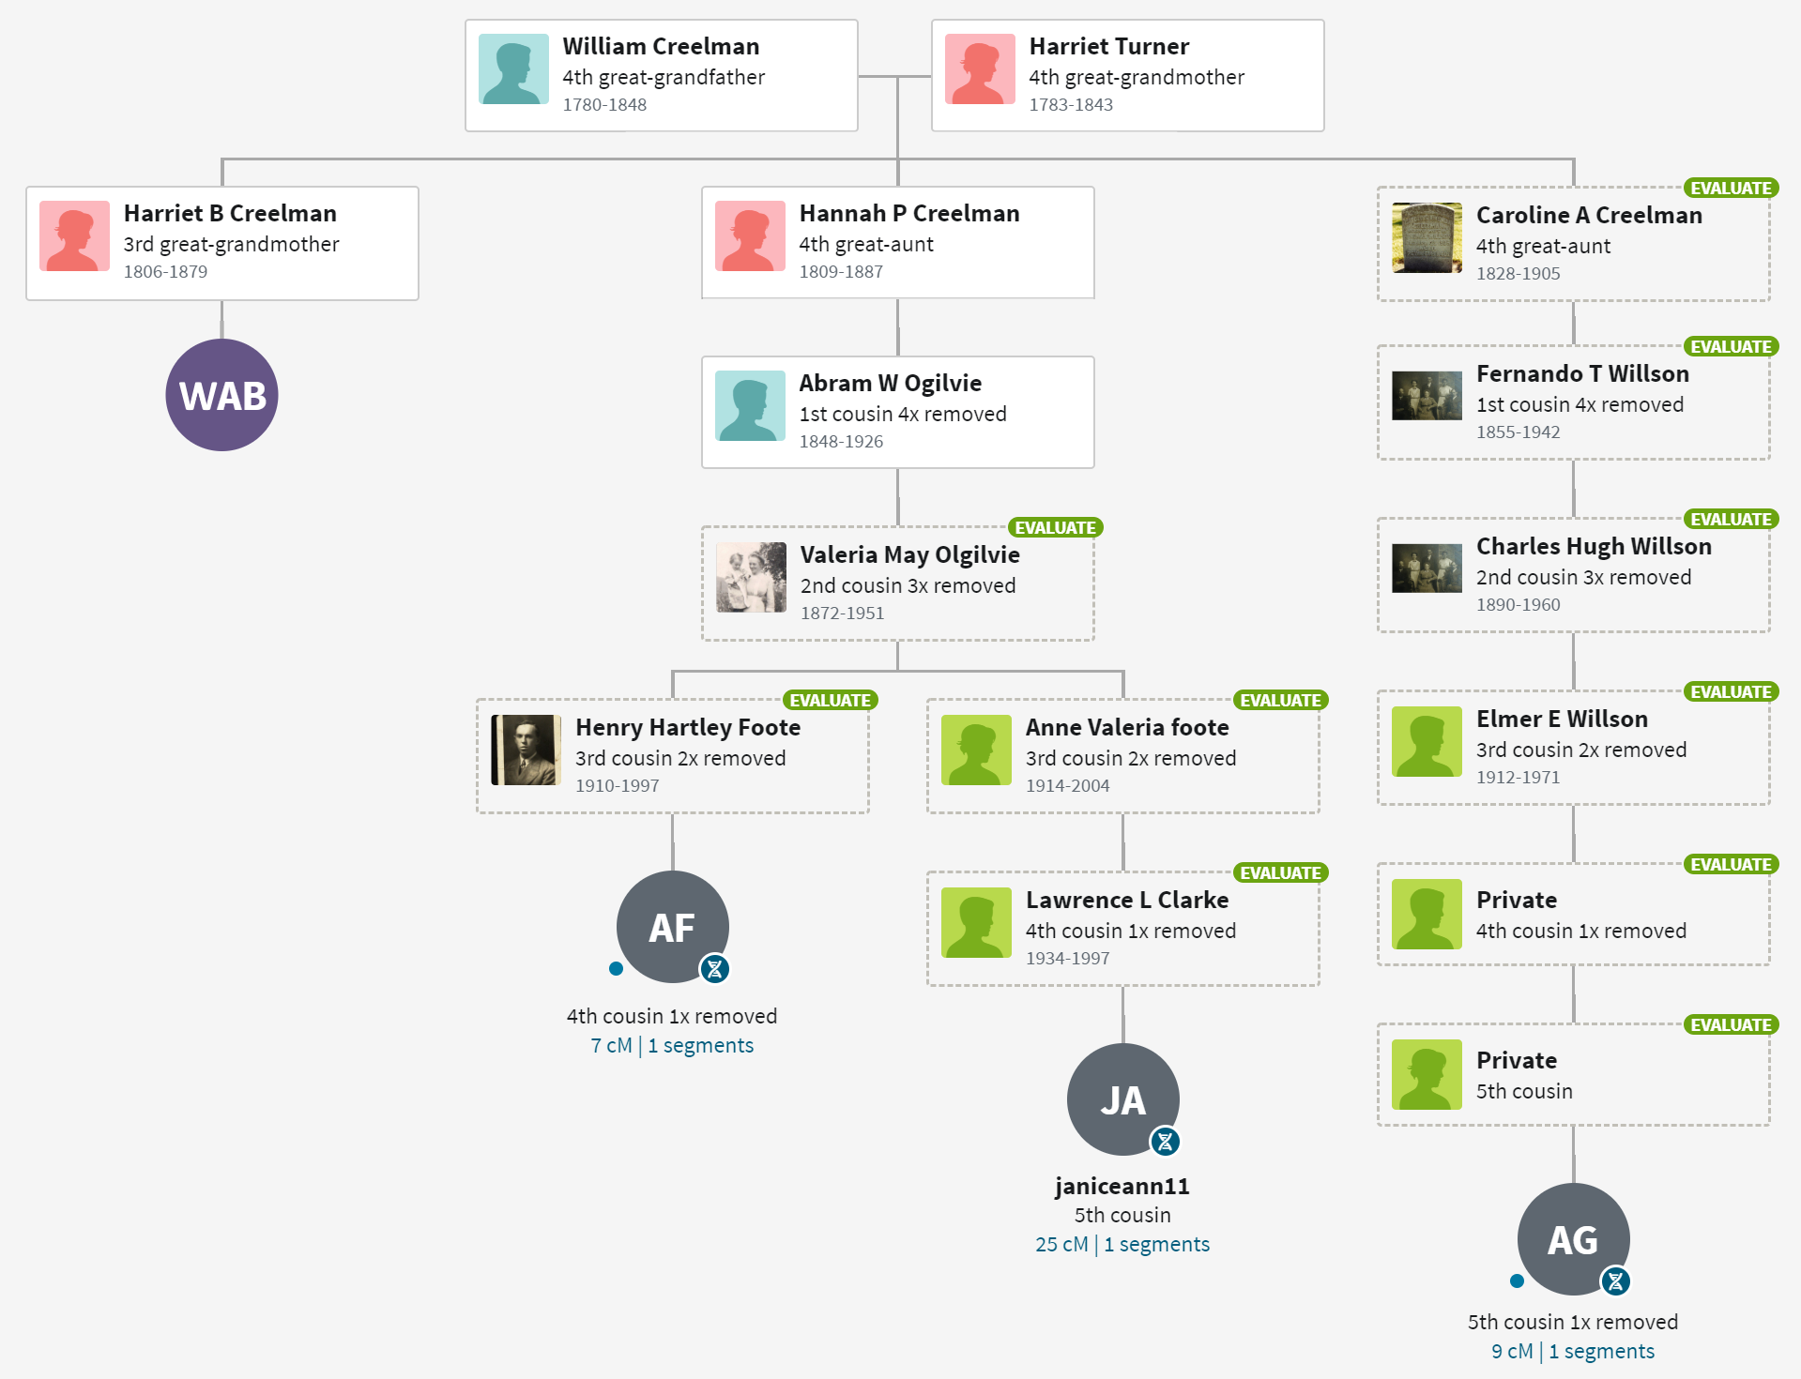This screenshot has width=1801, height=1379.
Task: Click Evaluate badge on Lawrence L Clarke
Action: [1280, 873]
